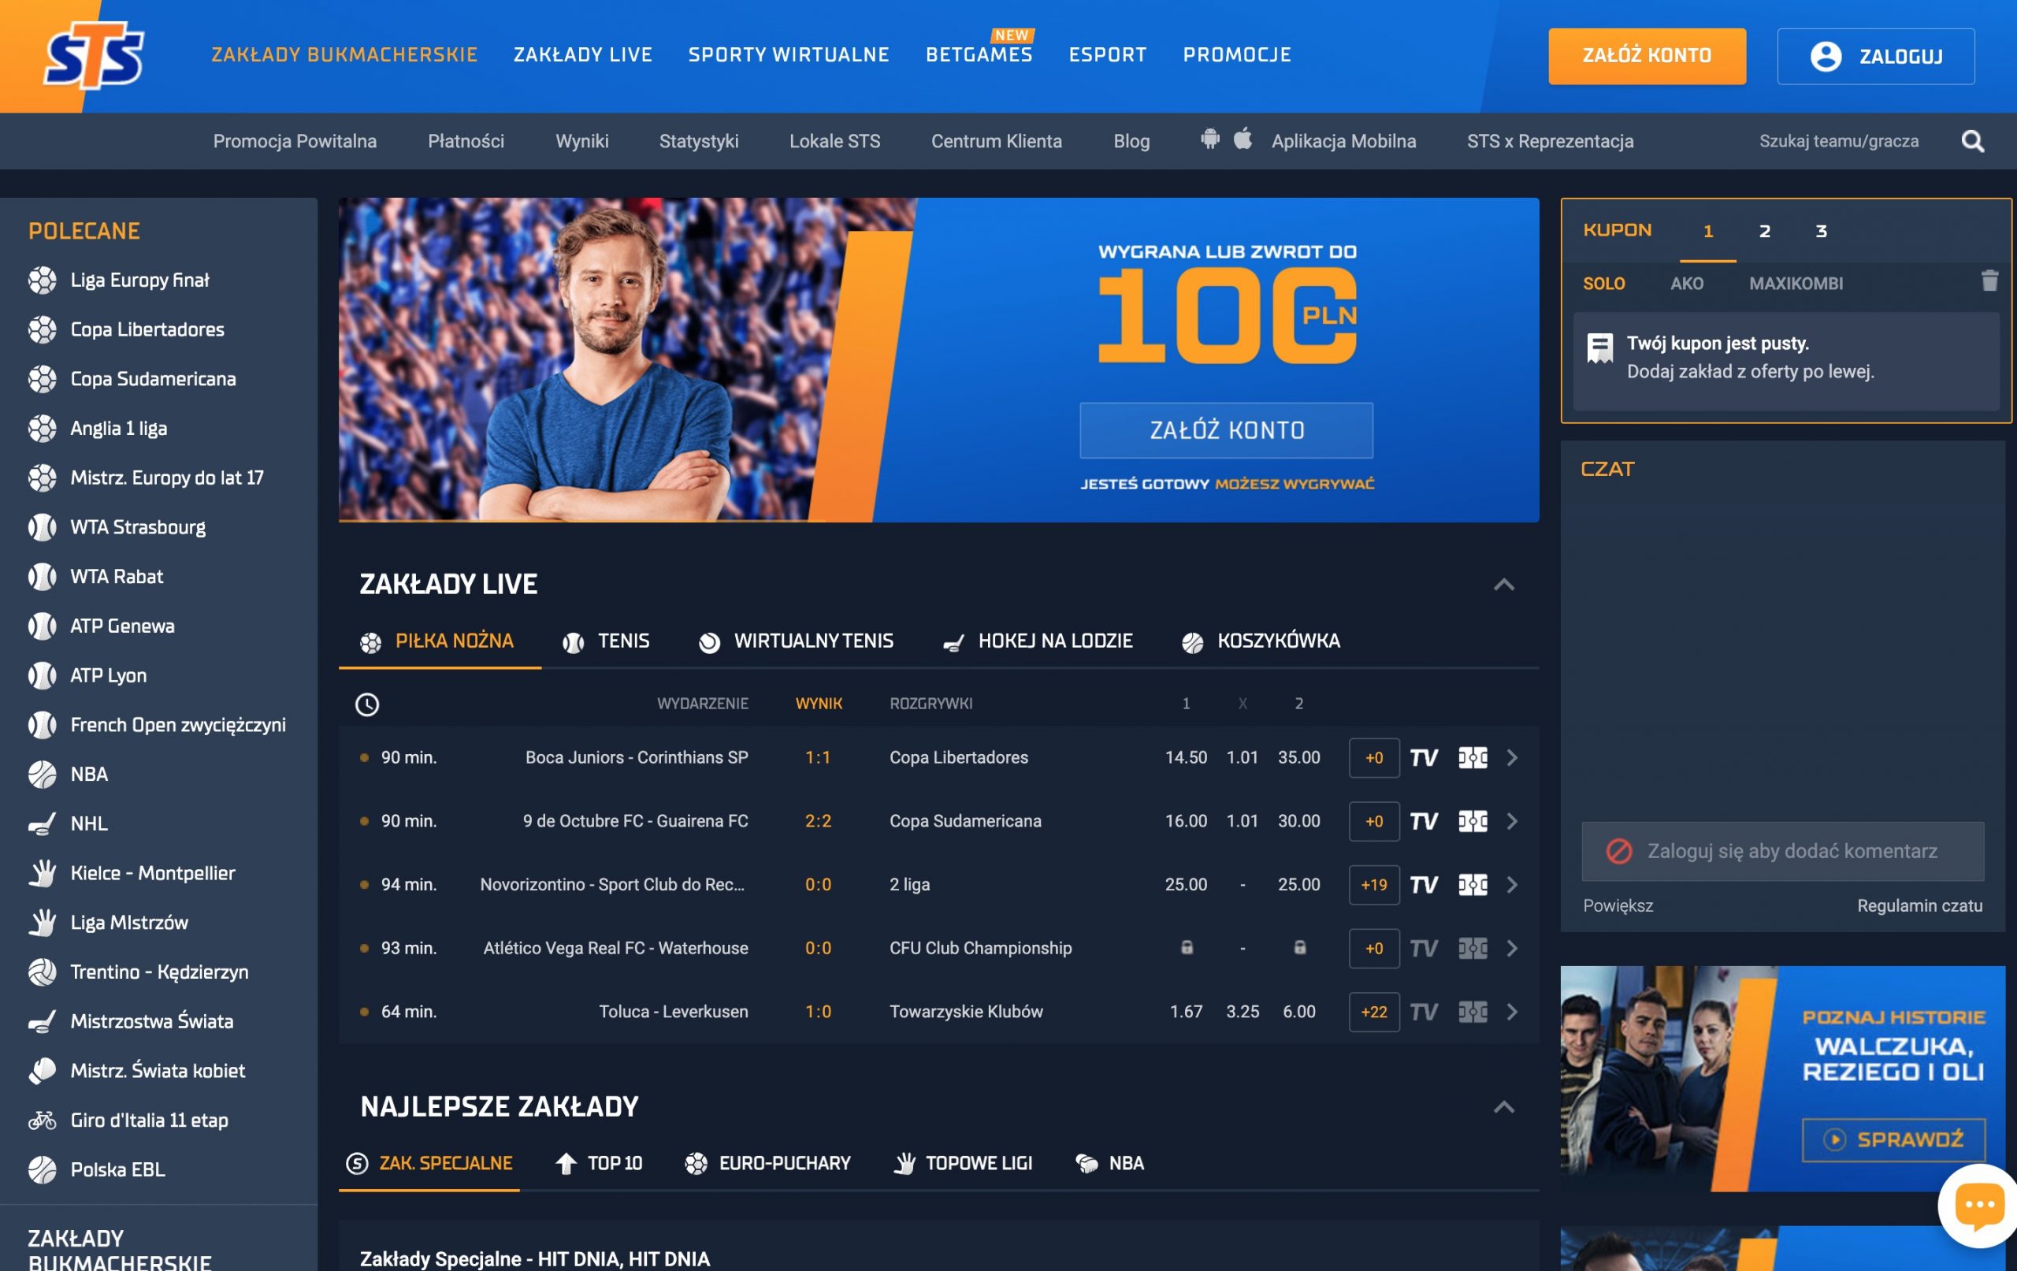Image resolution: width=2017 pixels, height=1271 pixels.
Task: Click the STS logo
Action: pos(94,56)
